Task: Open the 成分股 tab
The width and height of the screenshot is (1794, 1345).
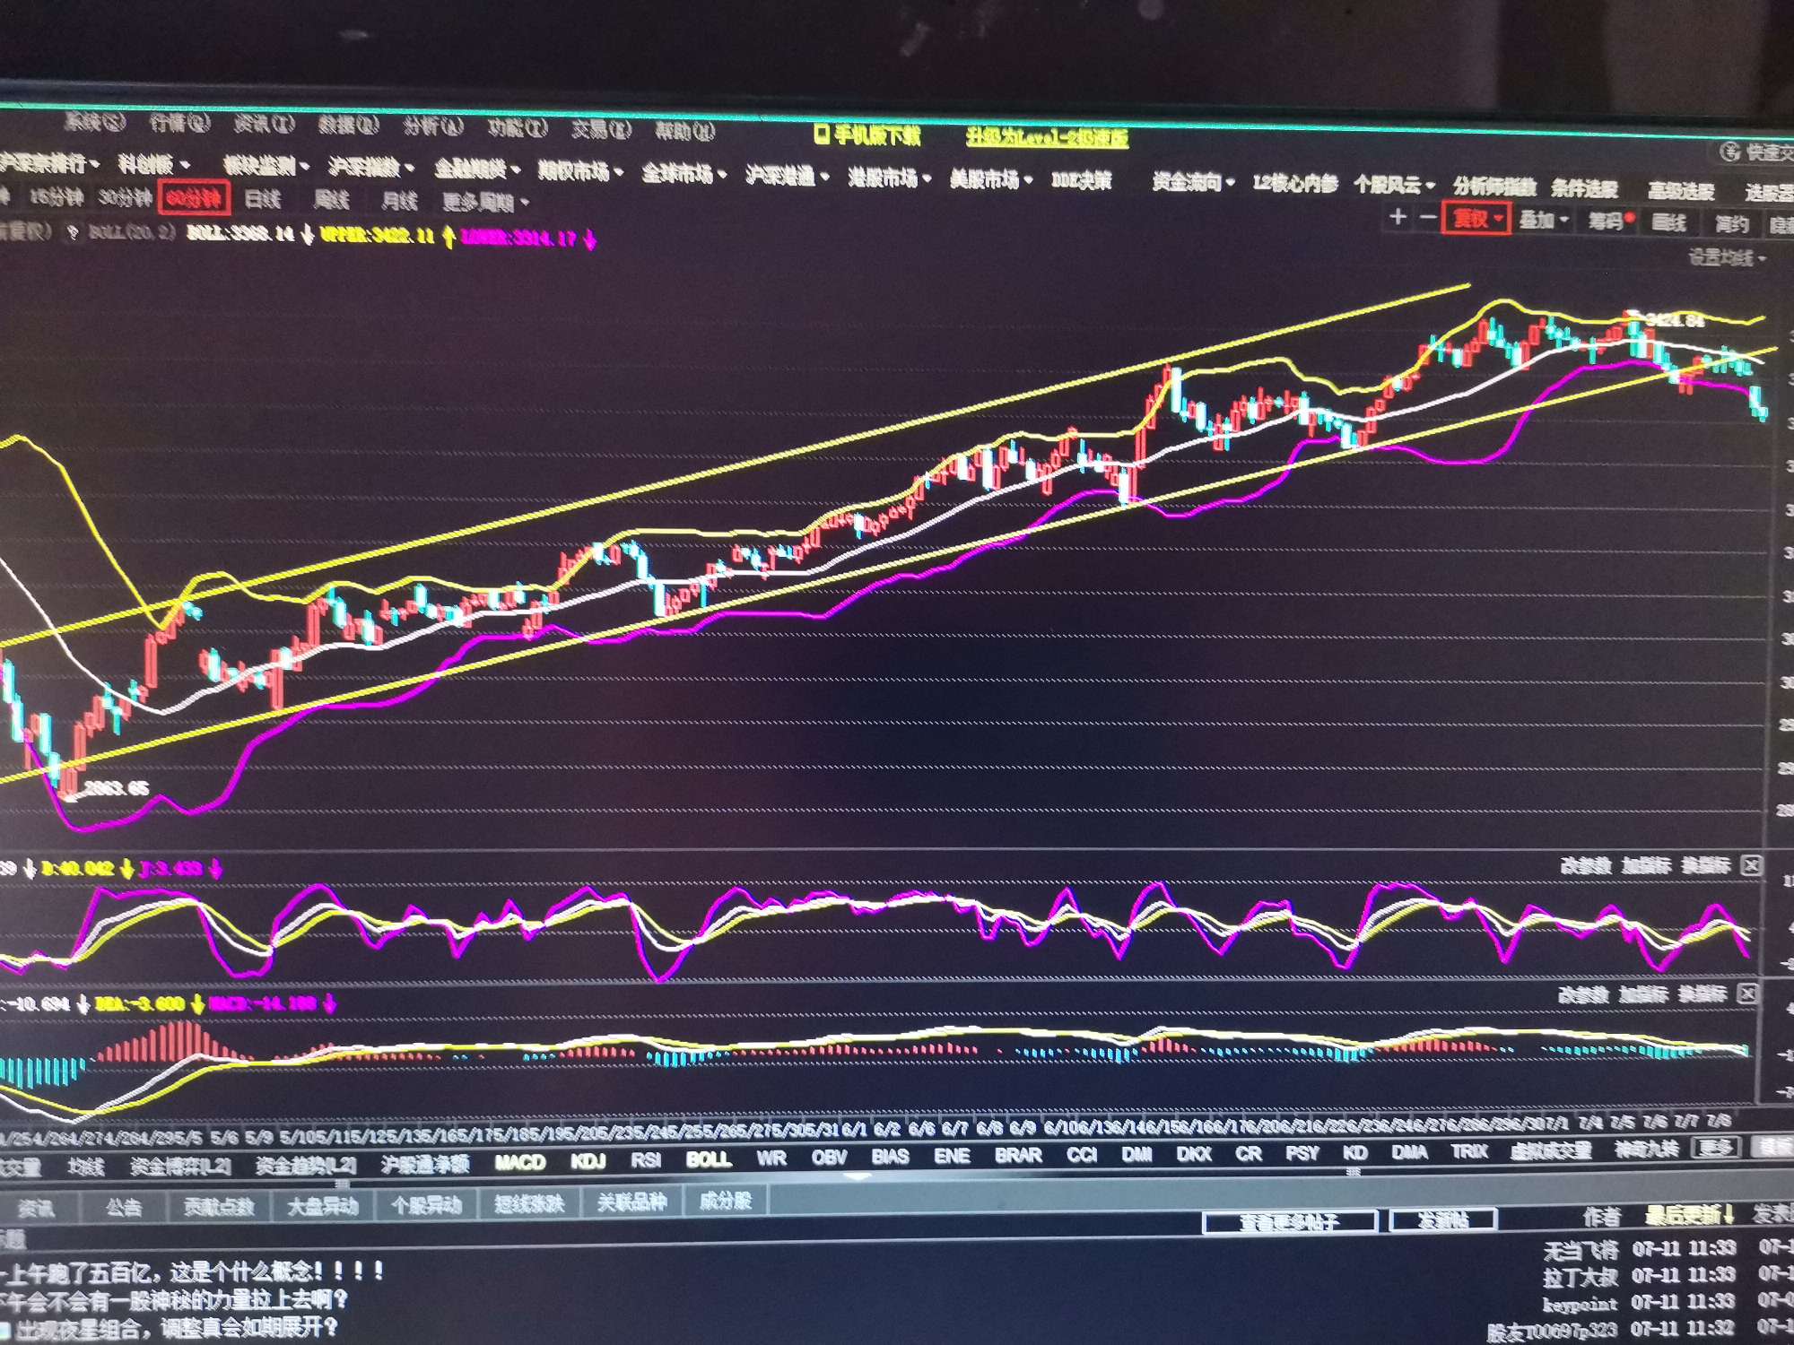Action: (726, 1201)
